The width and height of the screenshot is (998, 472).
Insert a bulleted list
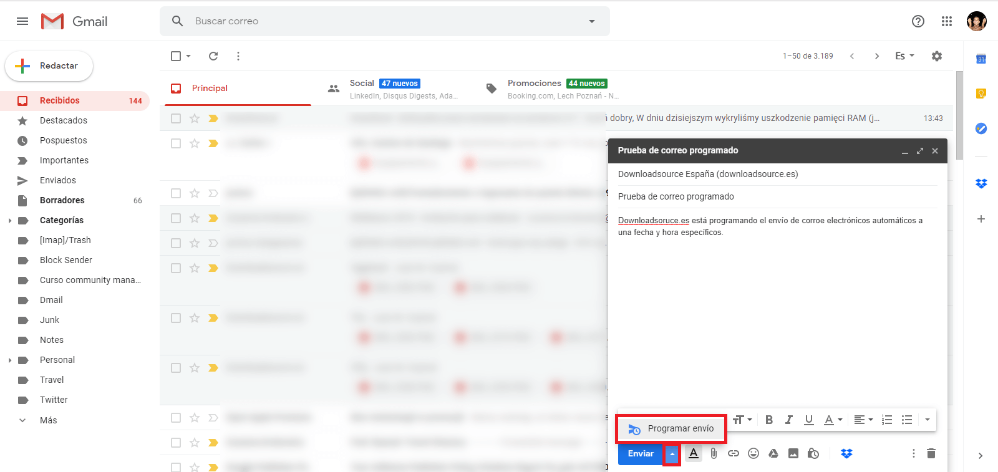pos(907,420)
